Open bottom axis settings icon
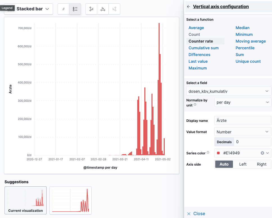 click(x=103, y=9)
